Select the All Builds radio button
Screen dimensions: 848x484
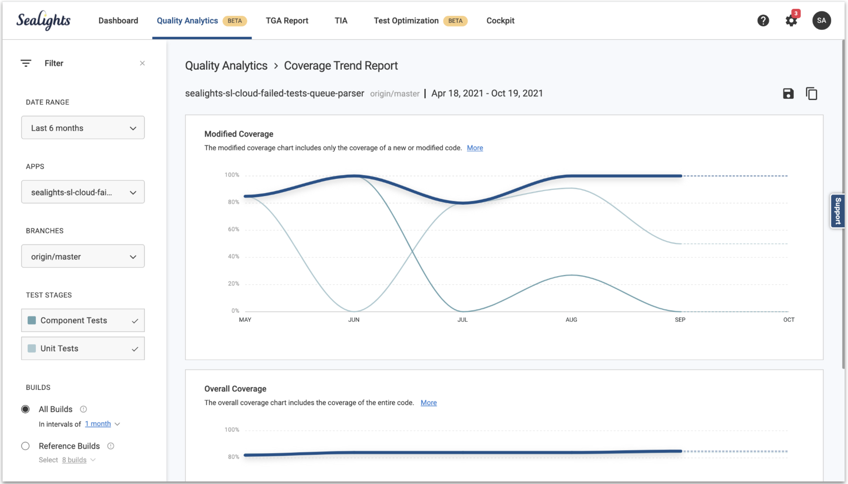(25, 409)
